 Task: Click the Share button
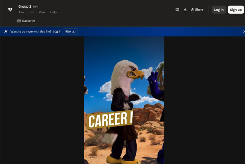[x=197, y=10]
